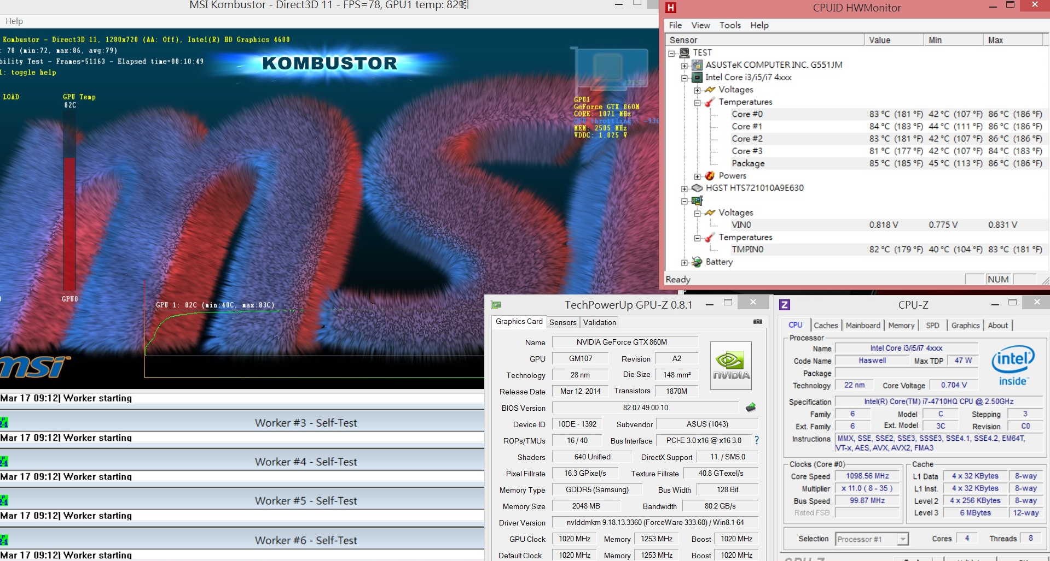Click the NVIDIA logo in GPU-Z
Viewport: 1050px width, 561px height.
pos(731,365)
